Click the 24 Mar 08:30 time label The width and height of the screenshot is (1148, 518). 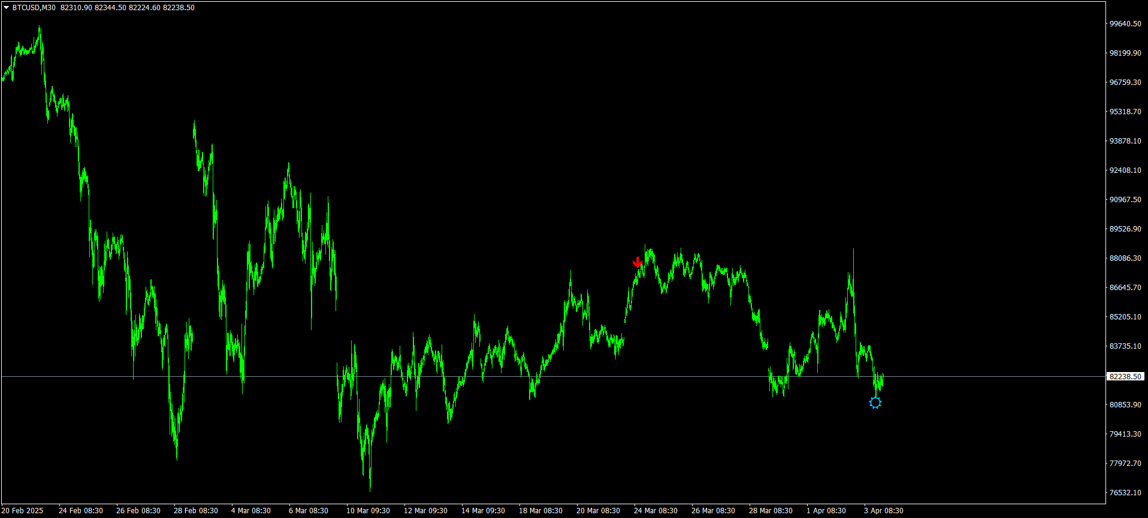coord(655,511)
